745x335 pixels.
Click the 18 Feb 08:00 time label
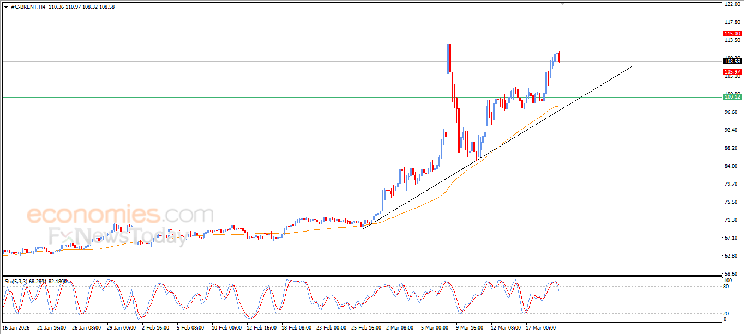[x=296, y=328]
